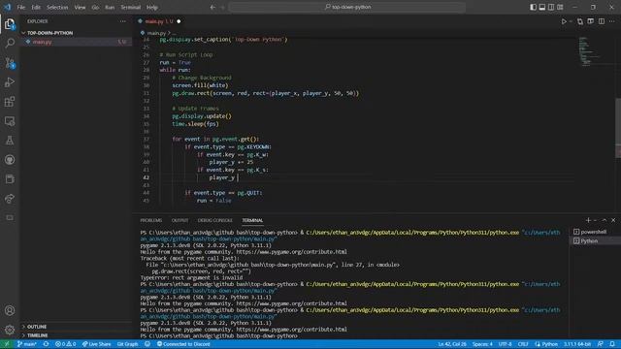Start Live Share from status bar
This screenshot has width=621, height=349.
(x=96, y=344)
